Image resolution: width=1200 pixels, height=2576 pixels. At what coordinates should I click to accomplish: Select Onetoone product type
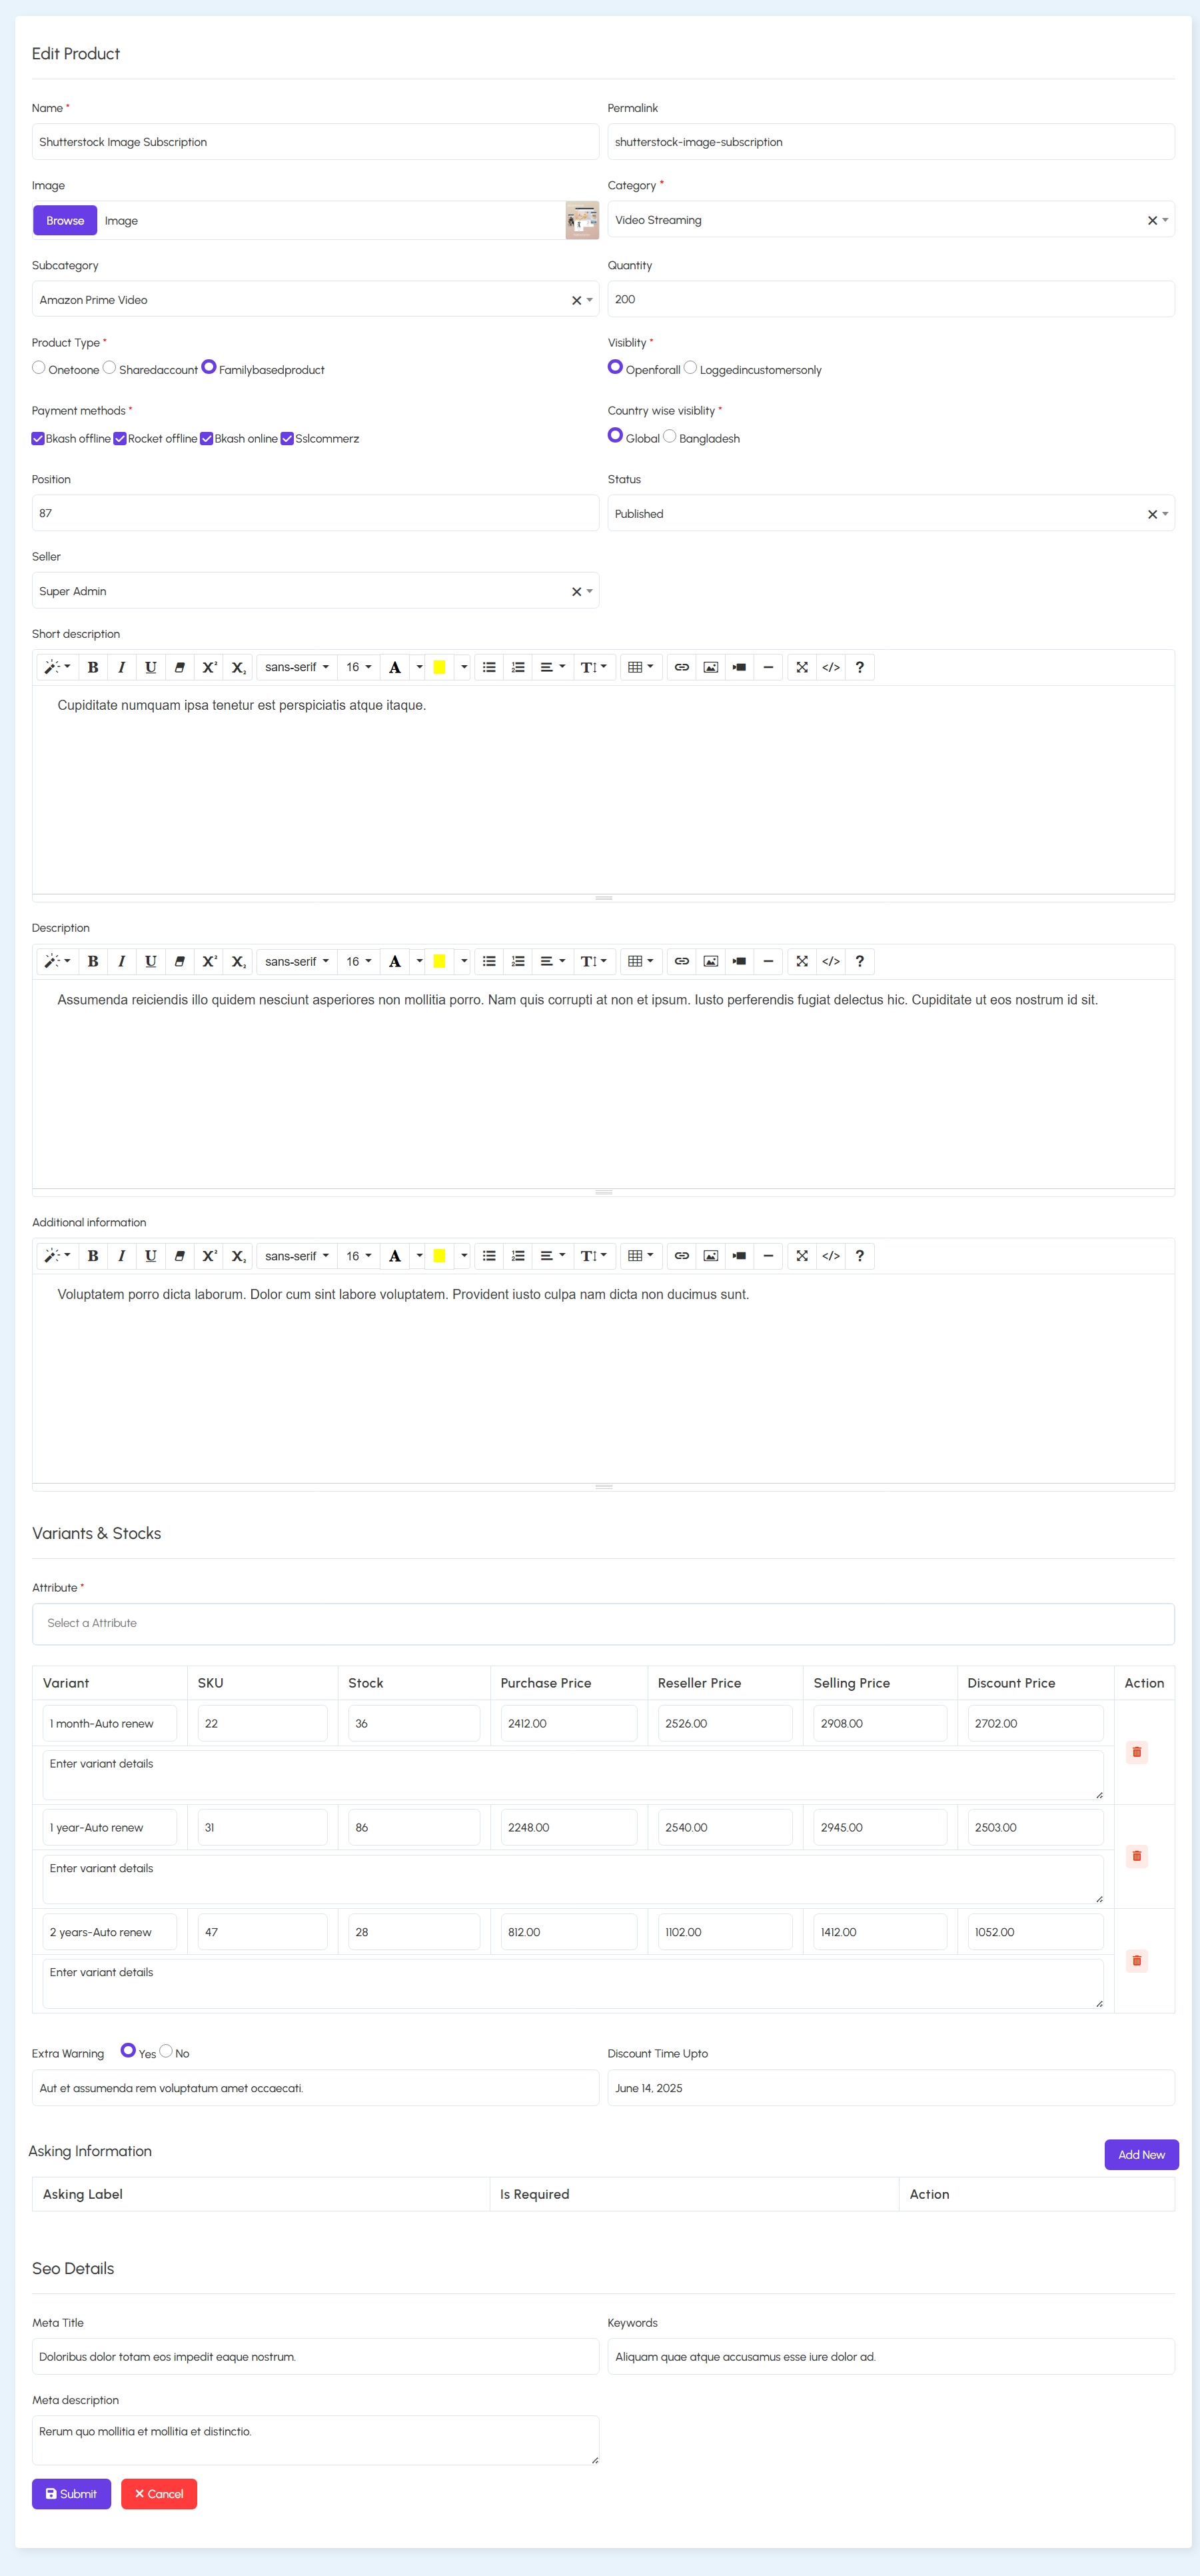pyautogui.click(x=39, y=368)
